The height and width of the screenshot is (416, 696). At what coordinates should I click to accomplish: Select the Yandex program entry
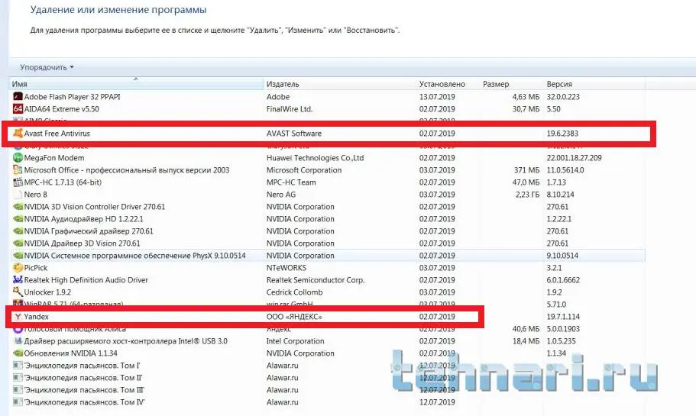coord(37,317)
